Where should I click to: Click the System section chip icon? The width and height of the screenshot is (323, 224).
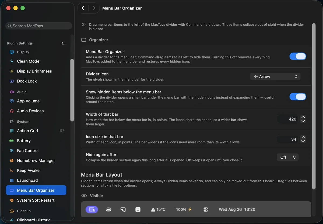[x=12, y=122]
